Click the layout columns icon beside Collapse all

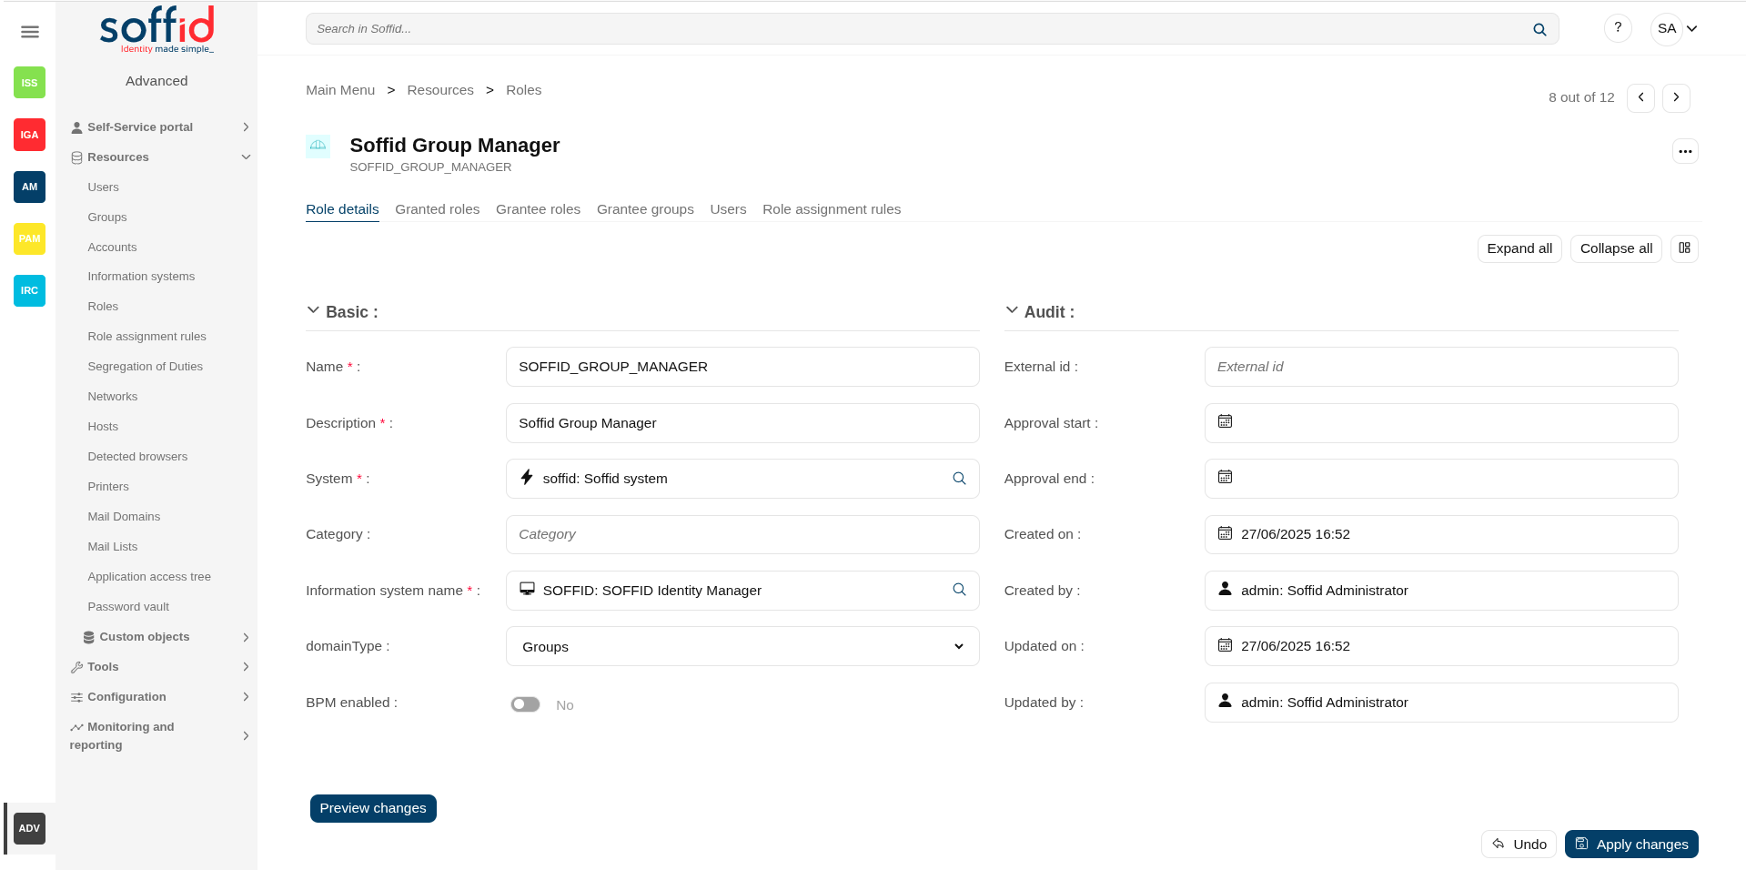pos(1684,248)
